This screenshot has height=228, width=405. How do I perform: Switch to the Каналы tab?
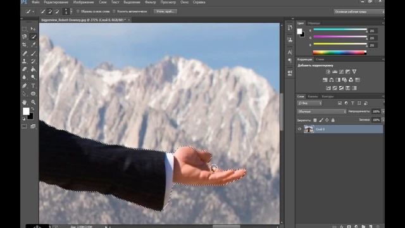(313, 96)
